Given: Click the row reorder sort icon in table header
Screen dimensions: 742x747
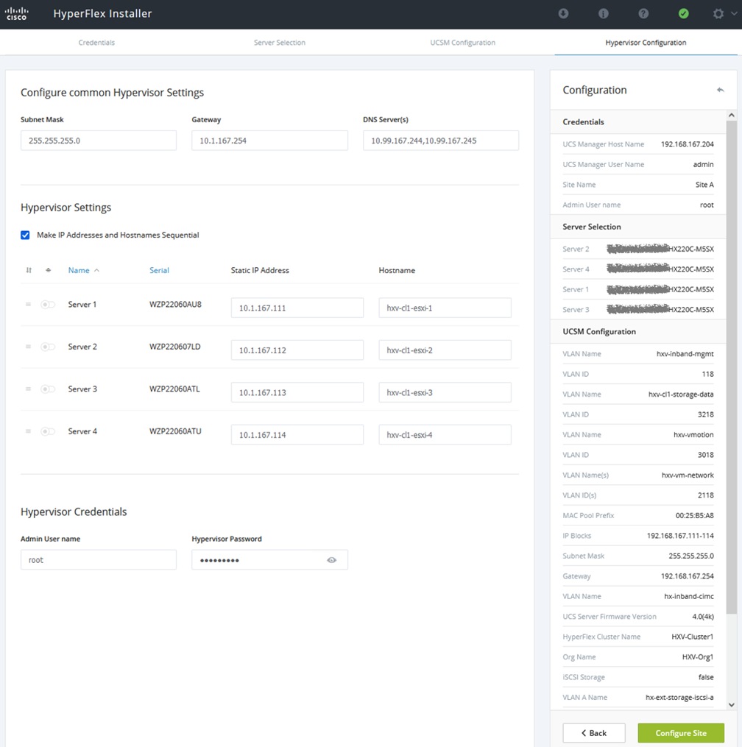Looking at the screenshot, I should [x=29, y=270].
